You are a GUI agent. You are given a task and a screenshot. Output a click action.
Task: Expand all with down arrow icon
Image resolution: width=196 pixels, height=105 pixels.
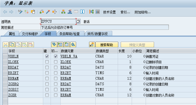[54, 45]
